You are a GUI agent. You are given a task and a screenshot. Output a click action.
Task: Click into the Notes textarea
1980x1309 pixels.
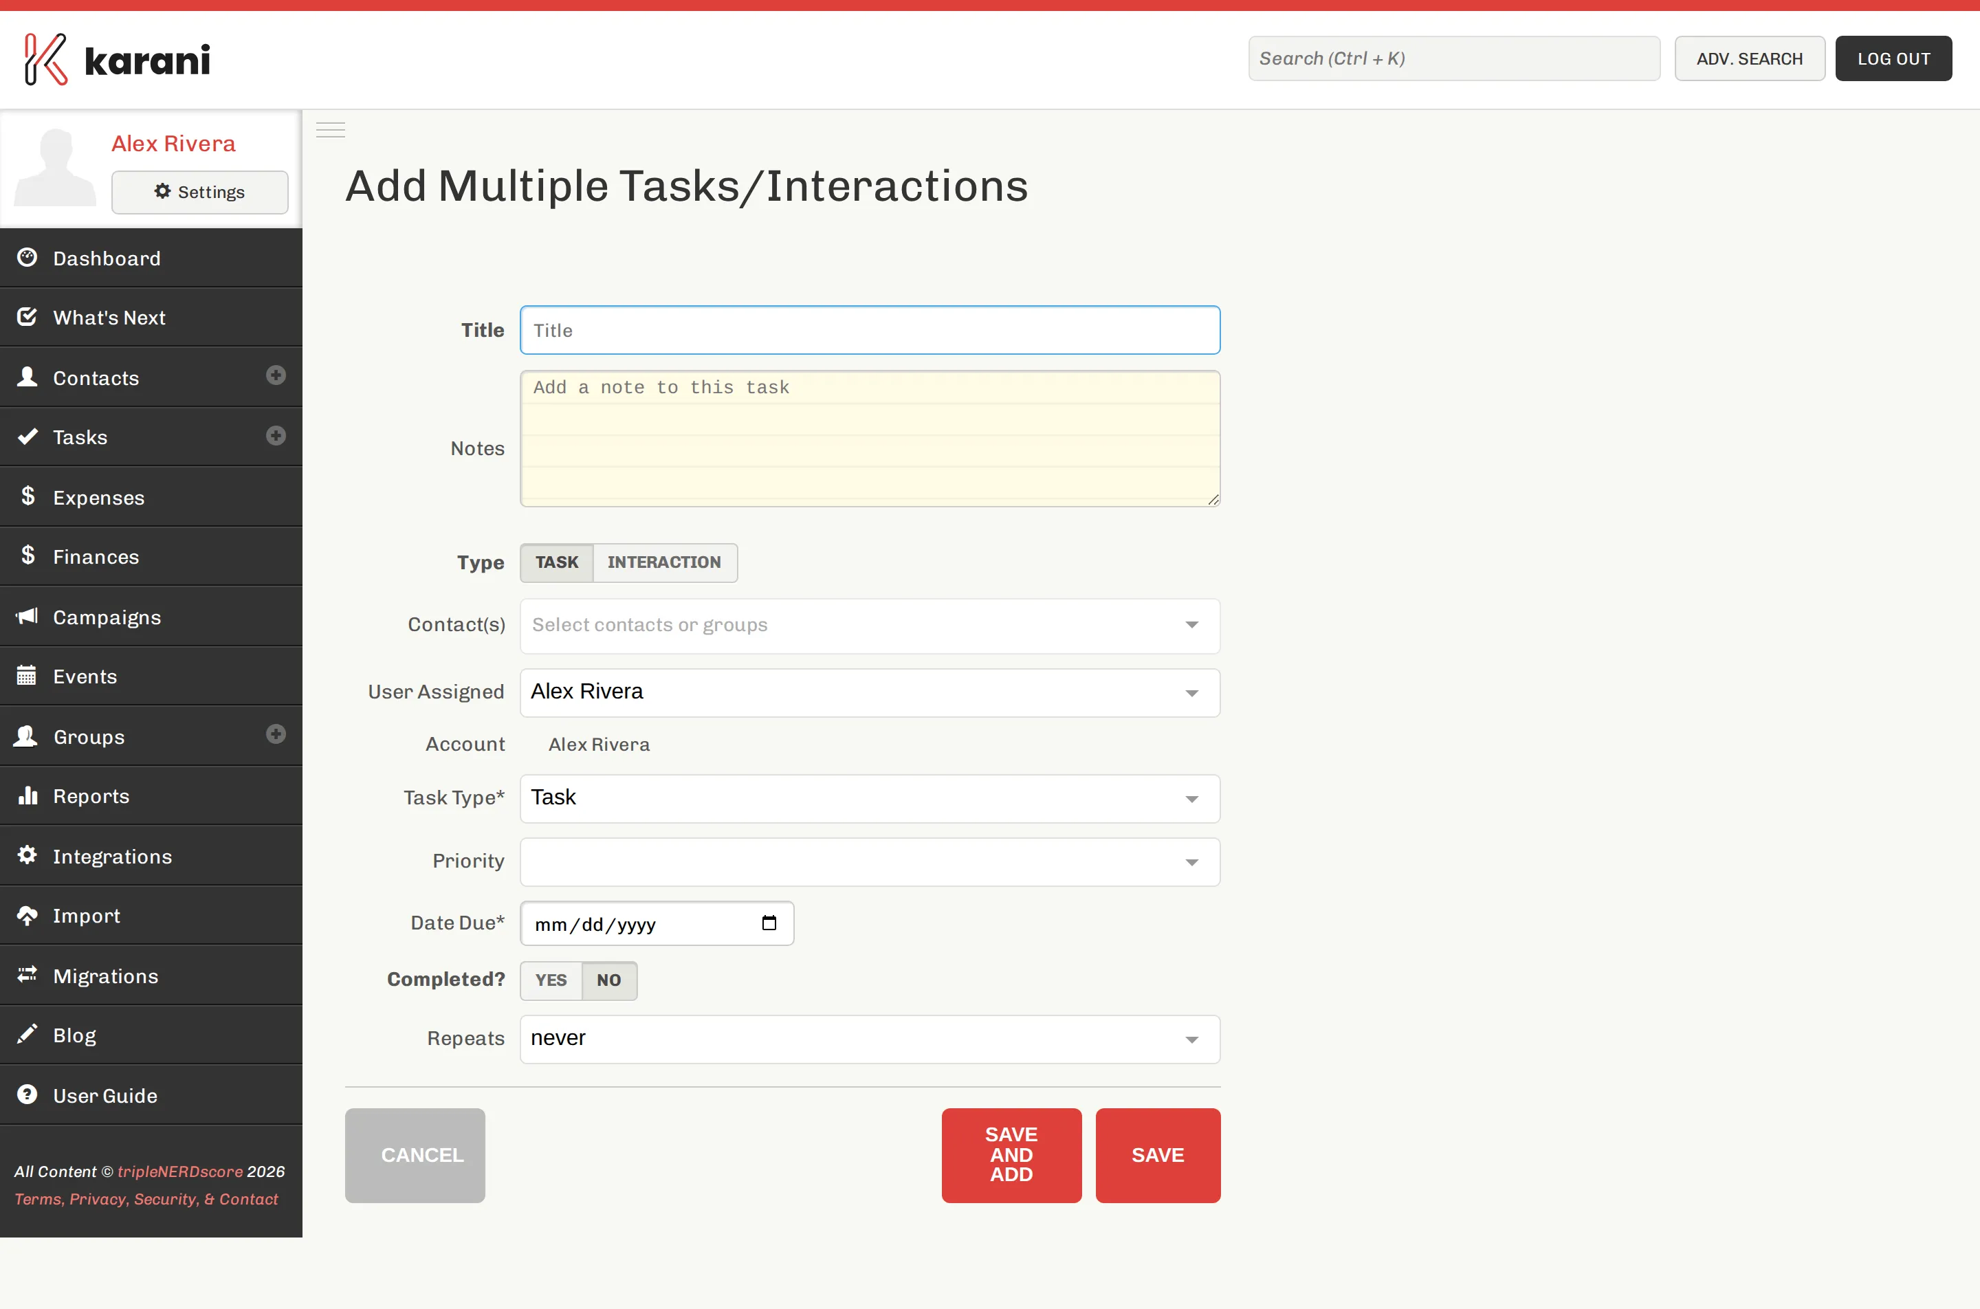[870, 439]
